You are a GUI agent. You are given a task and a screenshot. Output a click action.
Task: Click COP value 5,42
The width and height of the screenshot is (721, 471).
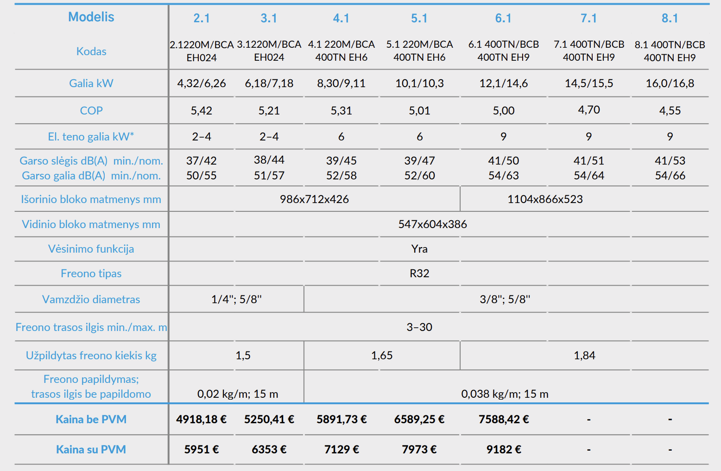coord(202,111)
